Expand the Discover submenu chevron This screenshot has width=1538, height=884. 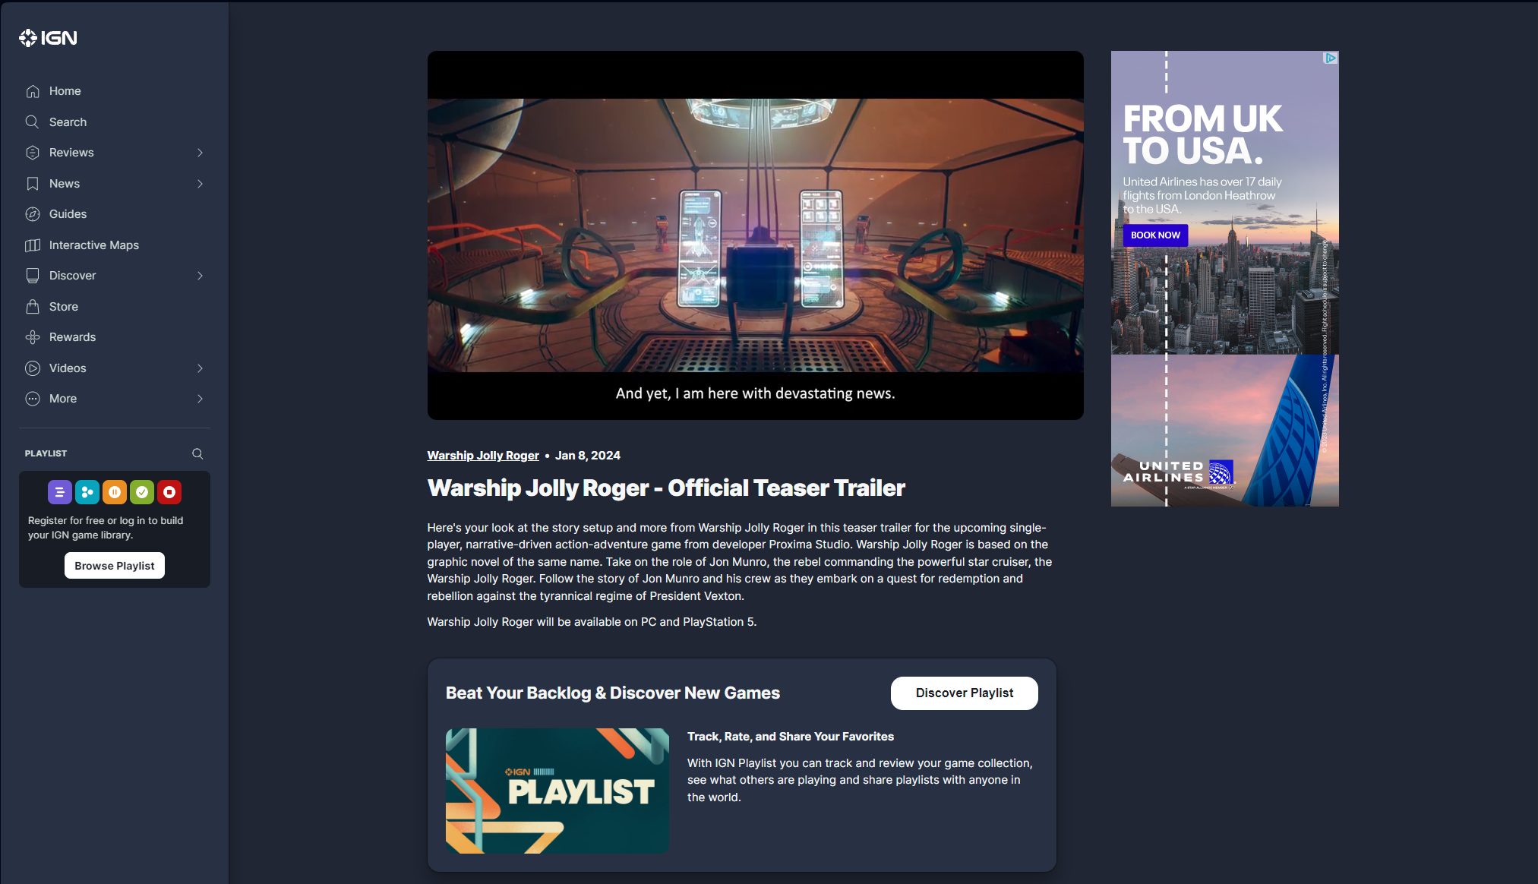[x=201, y=276]
